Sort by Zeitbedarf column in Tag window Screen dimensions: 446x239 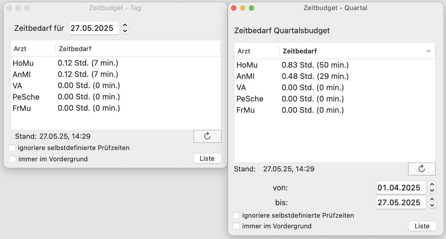coord(138,49)
